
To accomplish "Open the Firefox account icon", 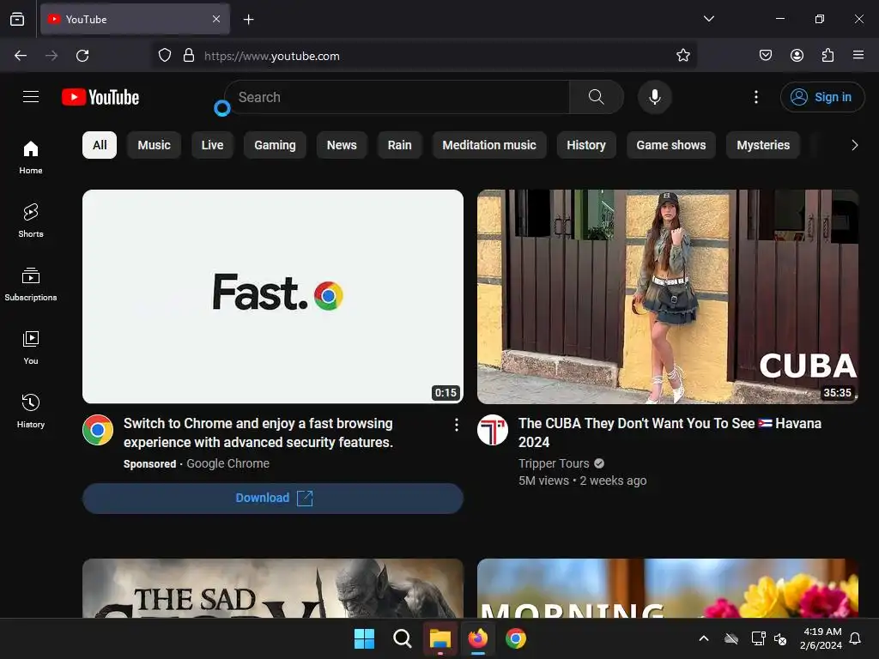I will [x=797, y=56].
